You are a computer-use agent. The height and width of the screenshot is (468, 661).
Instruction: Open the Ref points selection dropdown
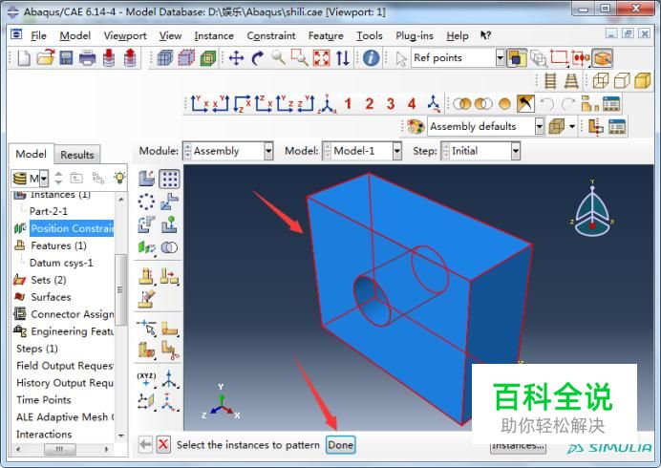(500, 57)
